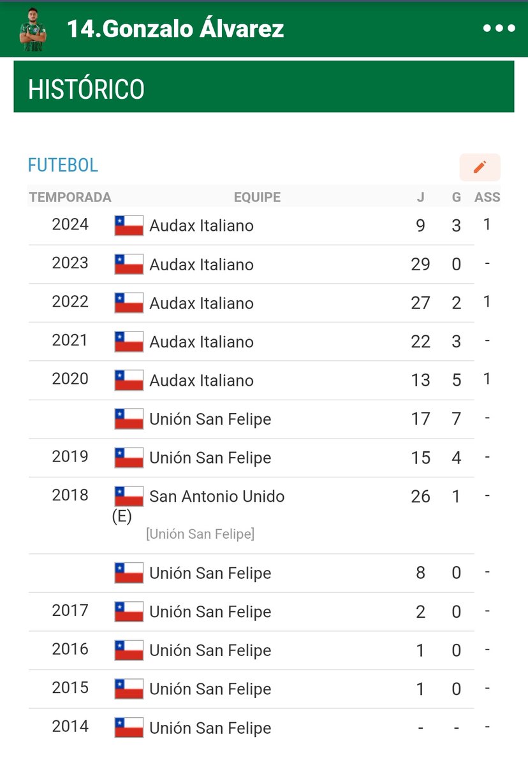Open the FUTEBOL section heading

tap(62, 165)
